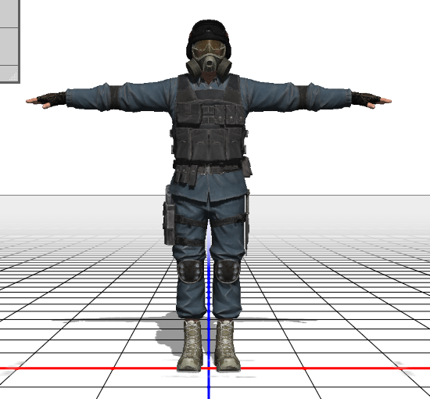Click the character's left knee pad
Image resolution: width=430 pixels, height=399 pixels.
[227, 271]
